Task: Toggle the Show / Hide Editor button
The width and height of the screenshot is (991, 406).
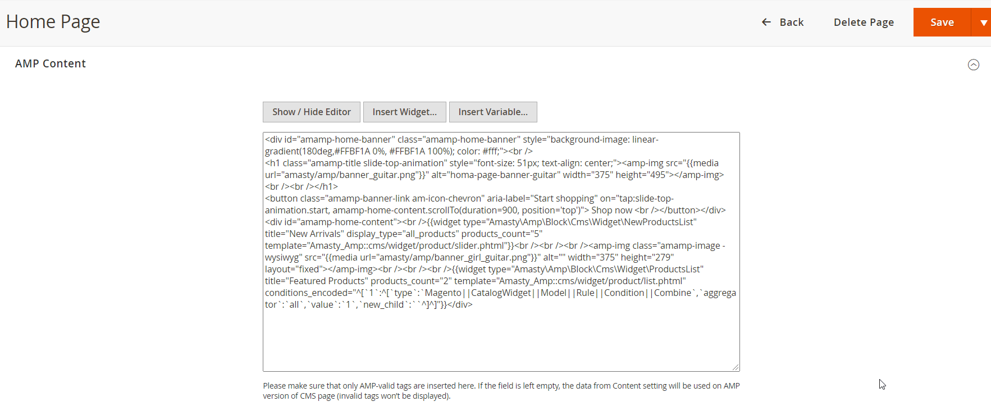Action: (x=311, y=112)
